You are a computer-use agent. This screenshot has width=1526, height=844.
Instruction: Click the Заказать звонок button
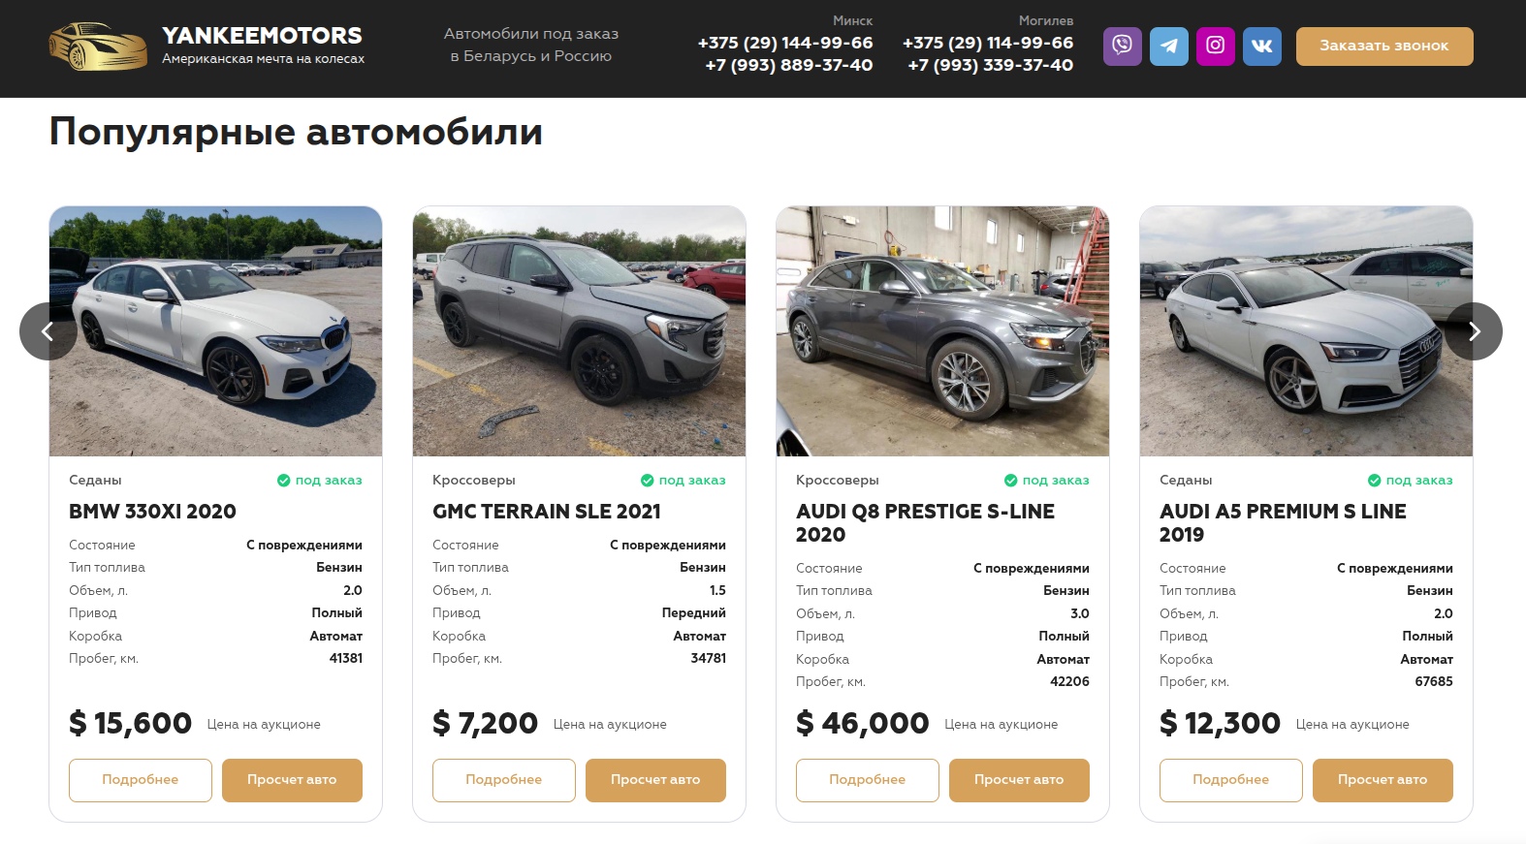(x=1384, y=46)
